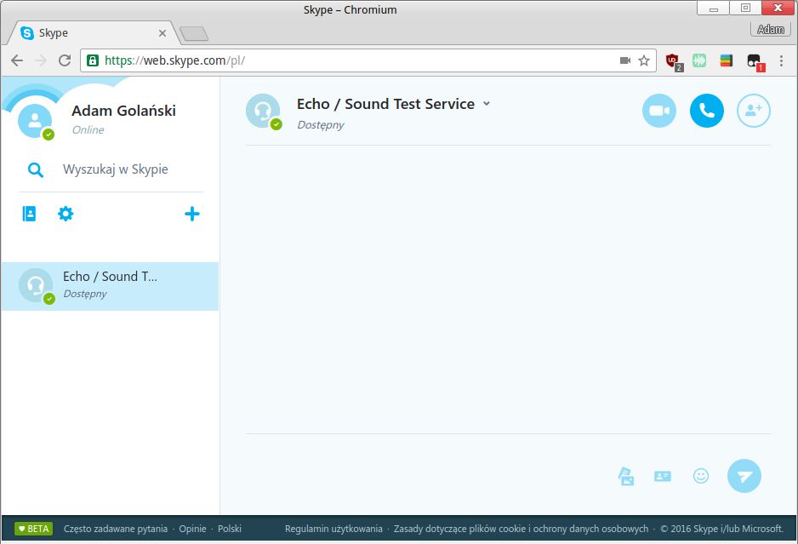Go forward to the next page

coord(41,60)
